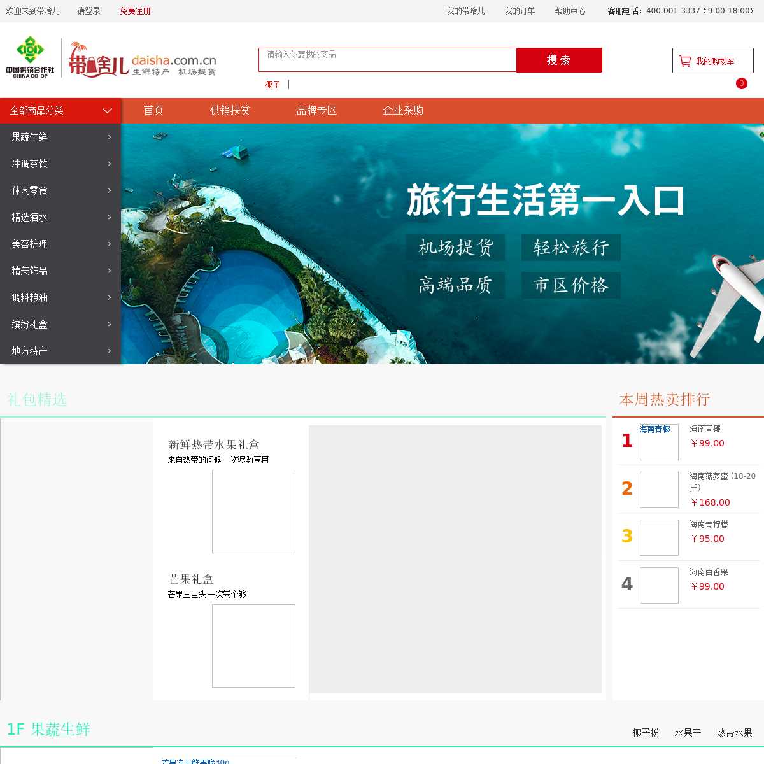Collapse the 全部商品分类 category dropdown
Viewport: 764px width, 764px height.
pyautogui.click(x=107, y=111)
